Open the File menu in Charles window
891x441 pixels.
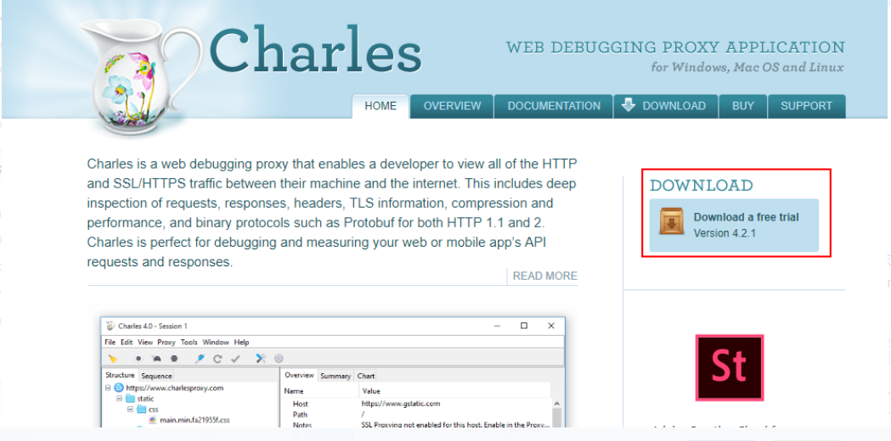pyautogui.click(x=110, y=343)
